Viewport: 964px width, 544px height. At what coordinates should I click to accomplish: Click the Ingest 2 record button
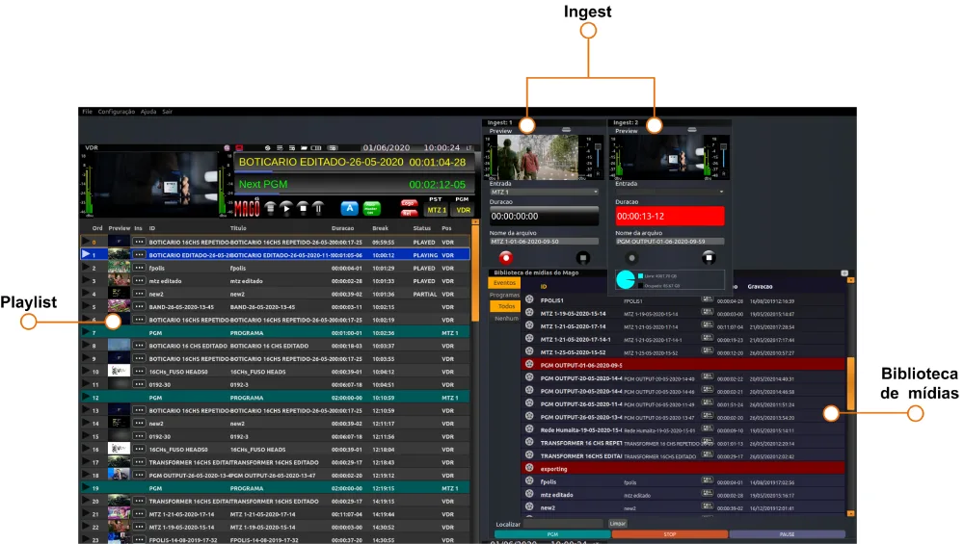(631, 258)
